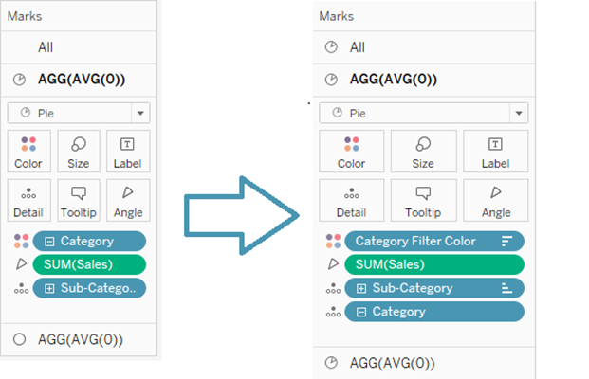Click the Color button in left Marks card
This screenshot has width=589, height=379.
28,152
